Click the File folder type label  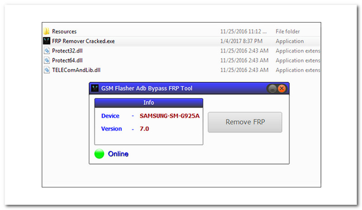click(x=288, y=31)
